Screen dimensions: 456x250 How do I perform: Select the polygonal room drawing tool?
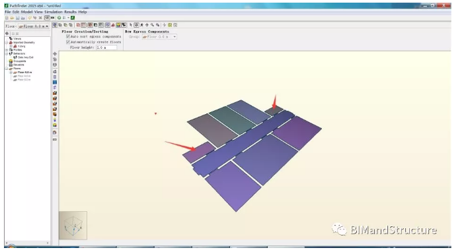click(55, 72)
